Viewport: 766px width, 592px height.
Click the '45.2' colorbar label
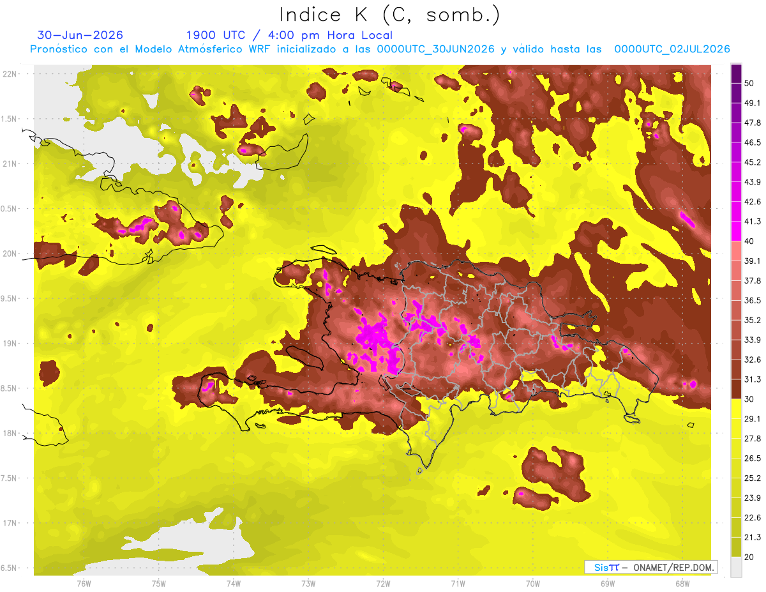pos(753,162)
